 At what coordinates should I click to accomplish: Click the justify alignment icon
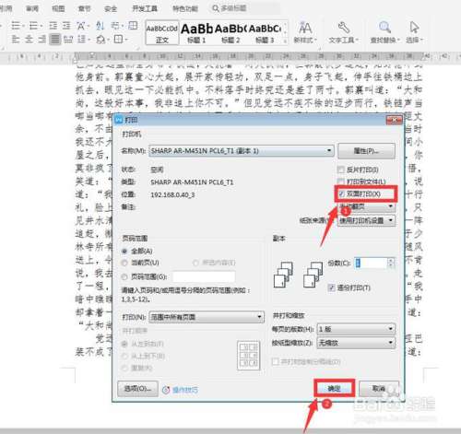click(x=55, y=39)
